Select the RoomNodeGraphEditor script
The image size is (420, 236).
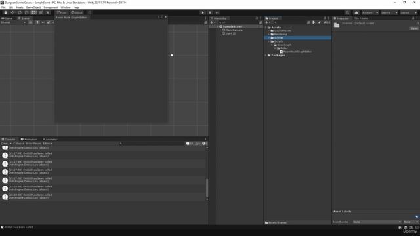click(x=297, y=52)
